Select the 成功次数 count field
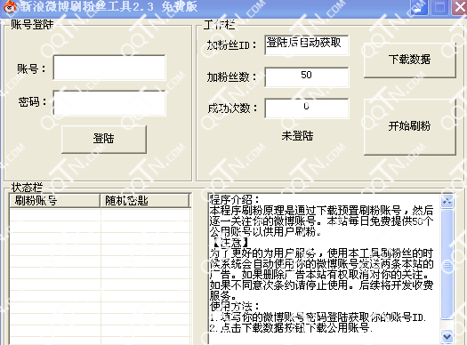The image size is (467, 345). 307,108
